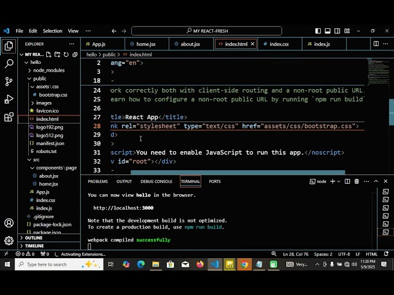Click New File icon in explorer header
Image resolution: width=394 pixels, height=295 pixels.
[x=49, y=55]
